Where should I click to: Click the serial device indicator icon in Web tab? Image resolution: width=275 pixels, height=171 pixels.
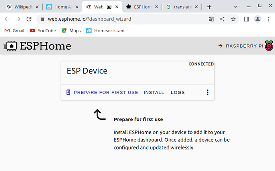point(109,7)
